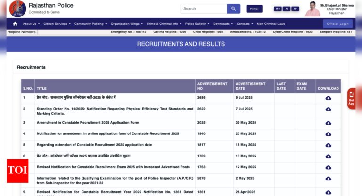Reset font size with A button
Image resolution: width=362 pixels, height=196 pixels.
click(x=287, y=9)
